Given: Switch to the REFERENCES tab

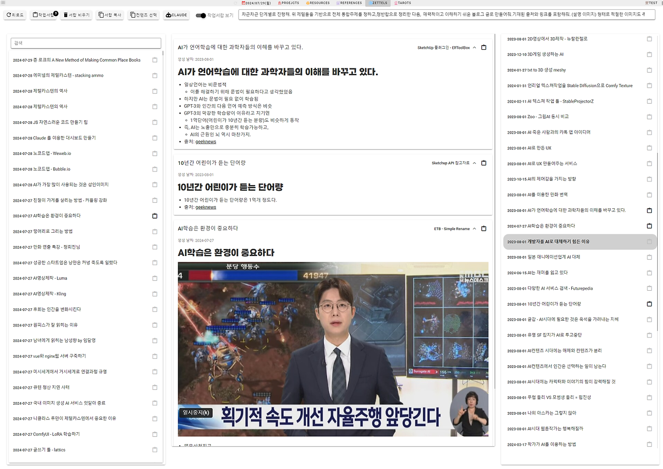Looking at the screenshot, I should (x=349, y=3).
